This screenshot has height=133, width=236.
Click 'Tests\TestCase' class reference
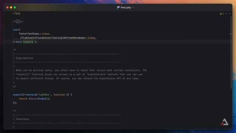[29, 34]
